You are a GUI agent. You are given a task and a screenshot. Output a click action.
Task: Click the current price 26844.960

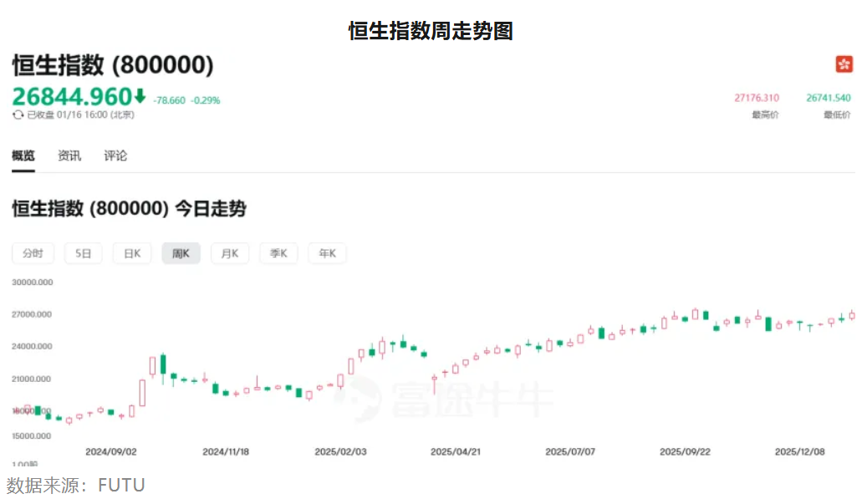[x=72, y=97]
